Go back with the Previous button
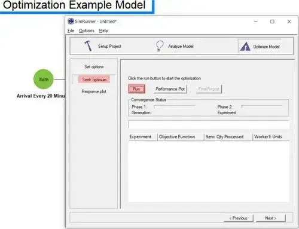The width and height of the screenshot is (299, 229). point(239,218)
